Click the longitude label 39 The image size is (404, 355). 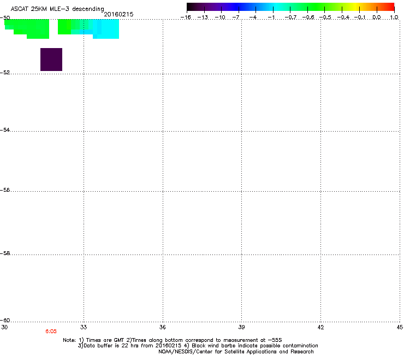tap(241, 327)
